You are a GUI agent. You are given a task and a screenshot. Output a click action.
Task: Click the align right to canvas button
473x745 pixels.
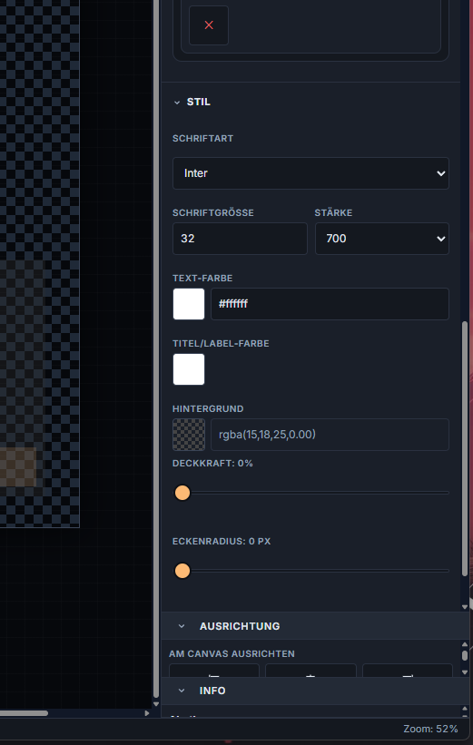pos(408,671)
